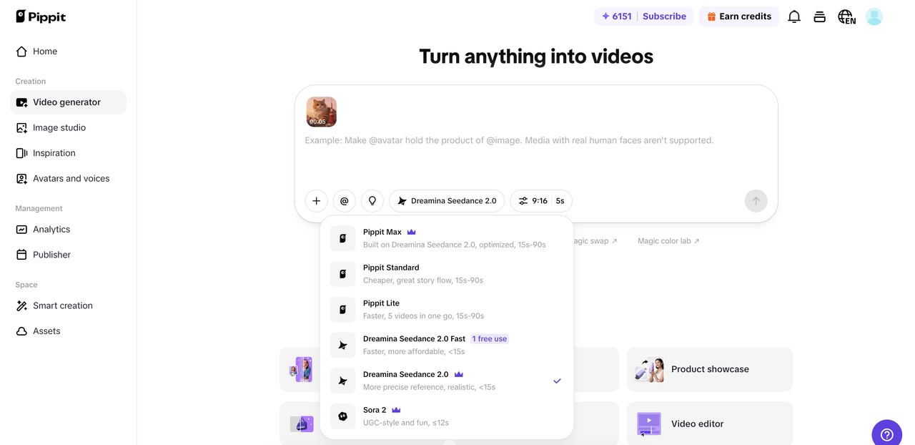Viewport: 915px width, 445px height.
Task: Click Subscribe button
Action: click(x=664, y=16)
